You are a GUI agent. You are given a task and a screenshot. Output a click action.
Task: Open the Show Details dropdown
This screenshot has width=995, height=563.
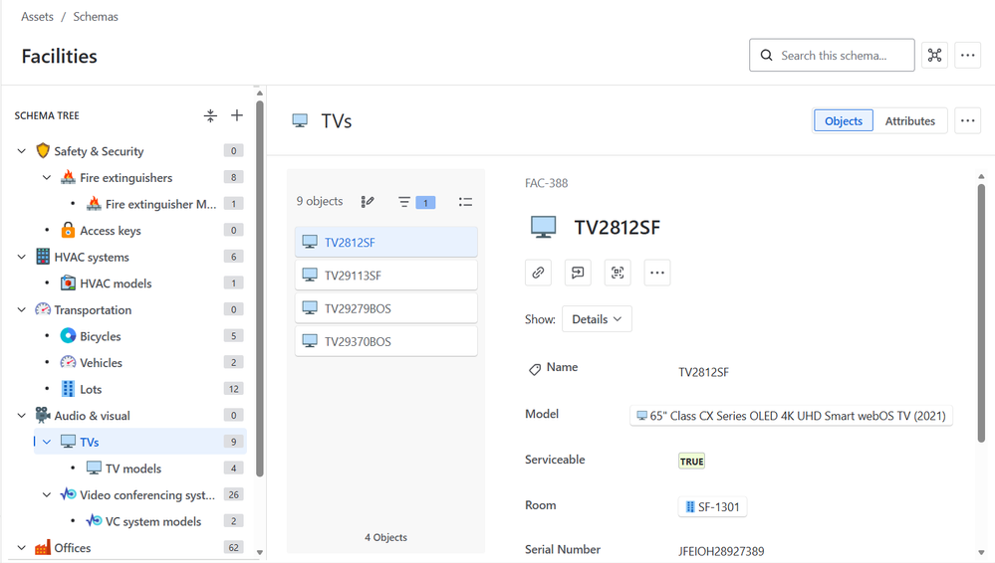[597, 319]
